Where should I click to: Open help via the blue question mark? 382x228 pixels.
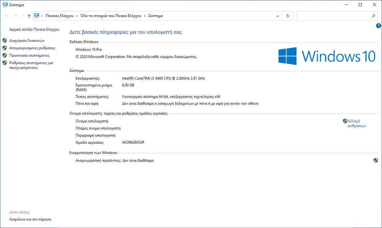tap(378, 26)
